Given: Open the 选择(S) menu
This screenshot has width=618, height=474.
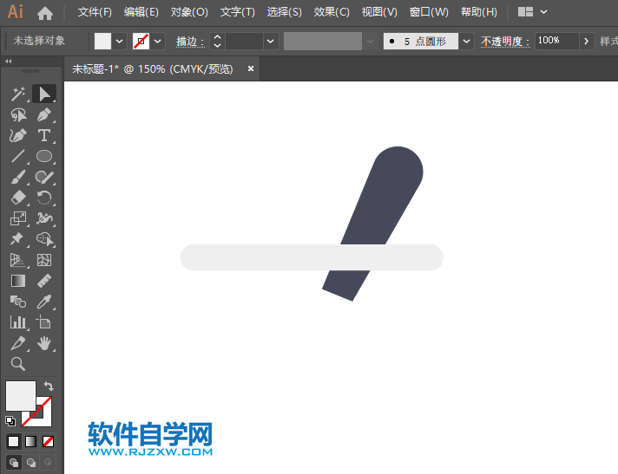Looking at the screenshot, I should coord(284,12).
